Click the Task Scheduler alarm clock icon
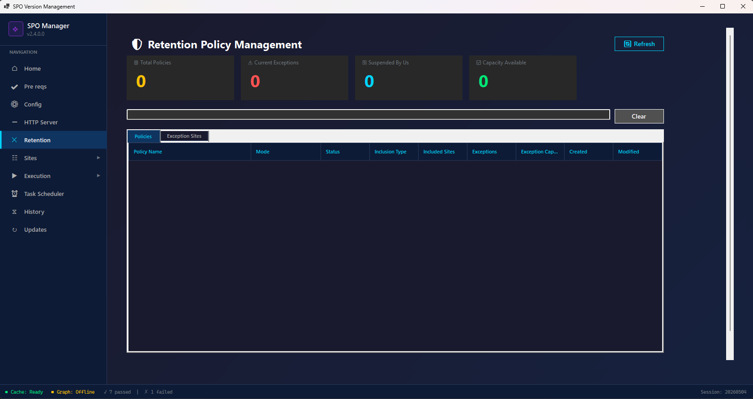This screenshot has width=753, height=399. tap(14, 194)
